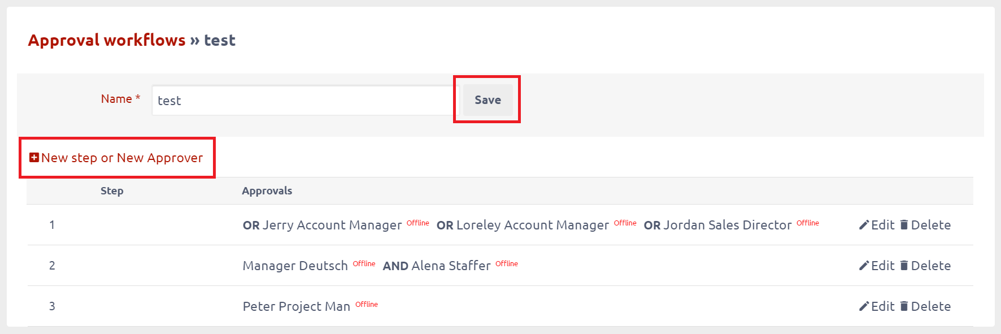Go back to Approval workflows breadcrumb
The width and height of the screenshot is (1001, 334).
pyautogui.click(x=107, y=40)
